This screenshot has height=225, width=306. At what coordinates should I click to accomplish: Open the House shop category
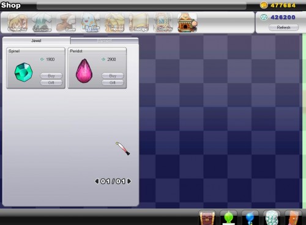(114, 23)
